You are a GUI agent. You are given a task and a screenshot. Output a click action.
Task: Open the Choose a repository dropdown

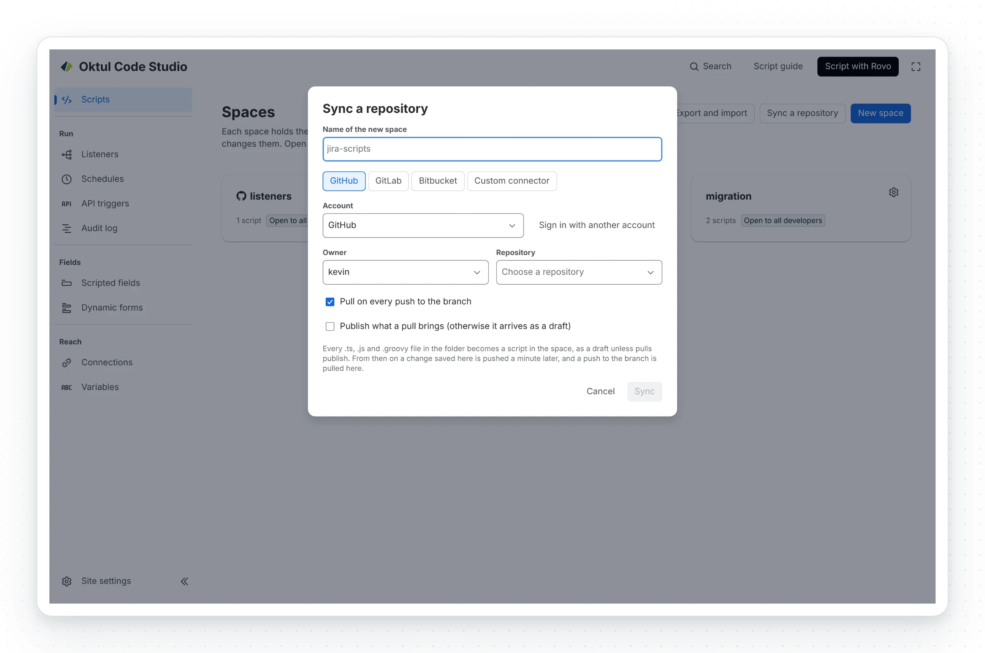[x=579, y=273]
